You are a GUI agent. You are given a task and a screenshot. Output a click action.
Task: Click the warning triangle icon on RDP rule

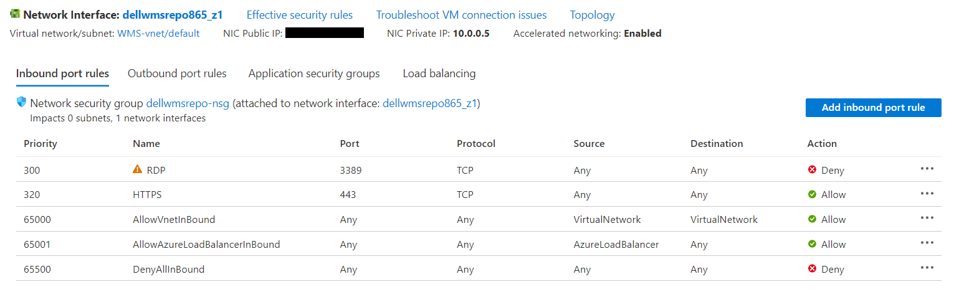(x=138, y=169)
